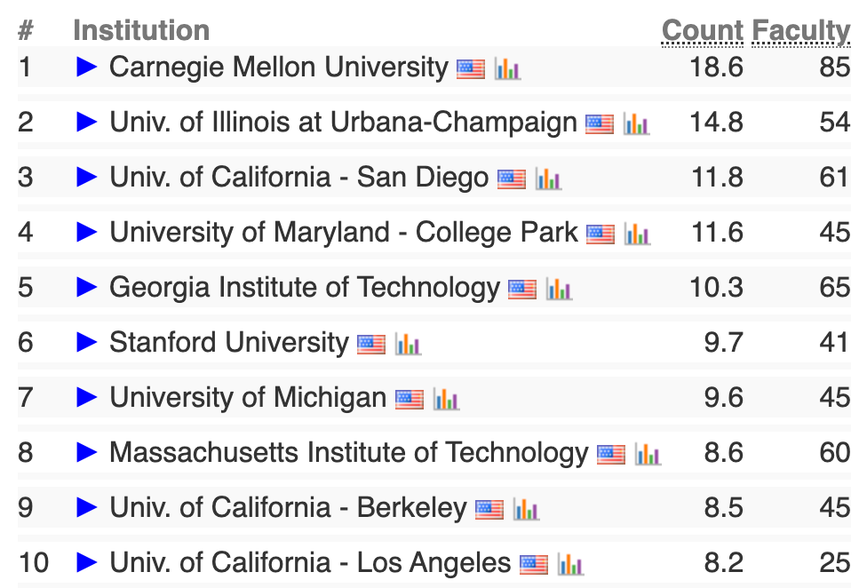This screenshot has width=867, height=588.
Task: View chart for Massachusetts Institute of Technology
Action: (x=648, y=454)
